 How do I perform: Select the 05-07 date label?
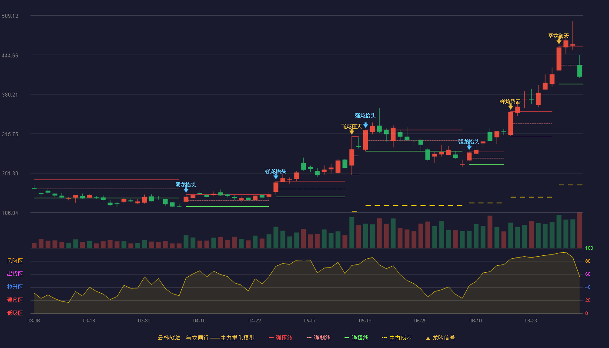[x=310, y=321]
